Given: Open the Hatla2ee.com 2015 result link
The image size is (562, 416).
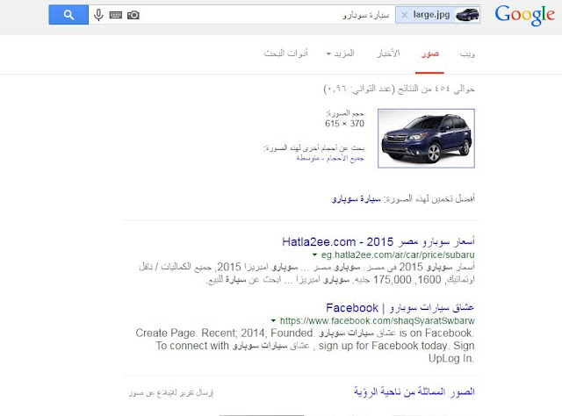Looking at the screenshot, I should (x=378, y=241).
